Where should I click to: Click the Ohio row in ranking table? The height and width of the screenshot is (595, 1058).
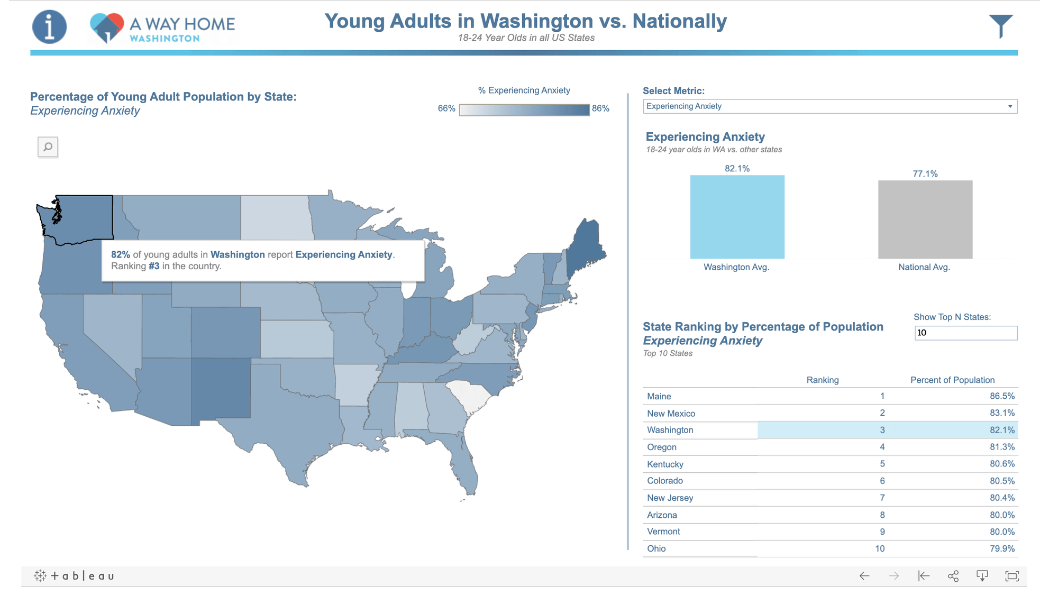tap(831, 548)
